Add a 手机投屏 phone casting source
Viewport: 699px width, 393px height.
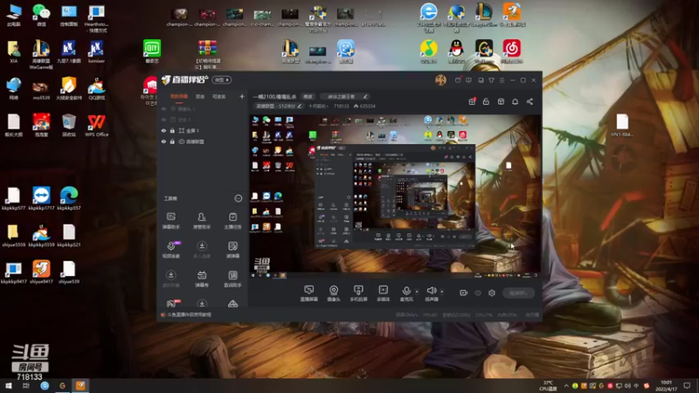point(358,293)
